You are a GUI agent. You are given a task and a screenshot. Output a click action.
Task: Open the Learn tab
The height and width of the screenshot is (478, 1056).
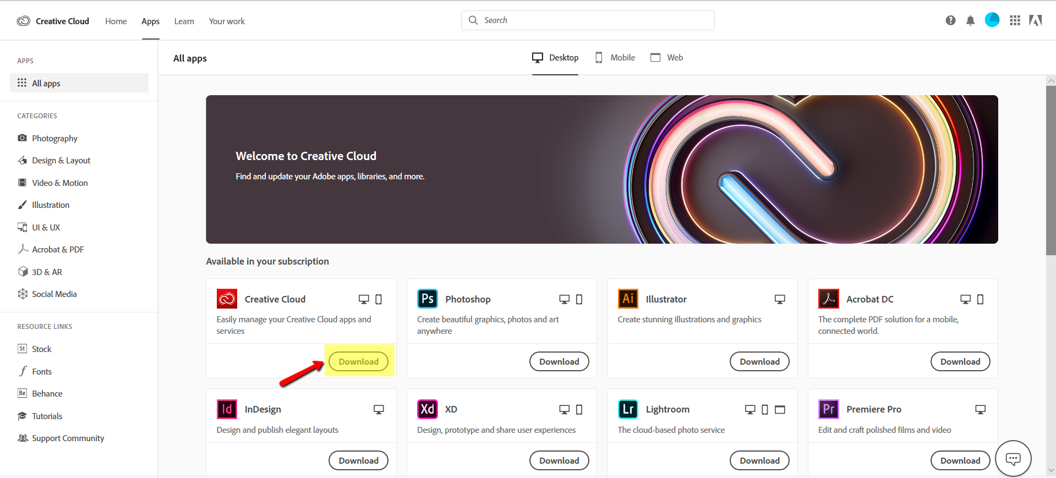(x=184, y=21)
